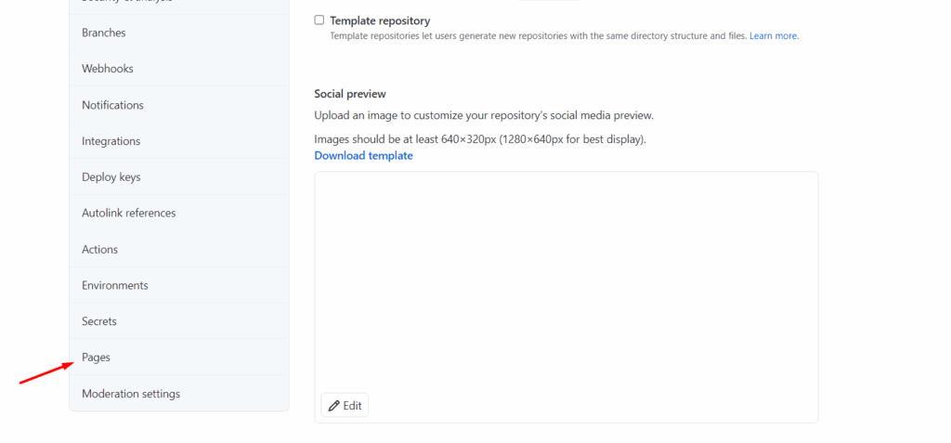Click the Edit social preview button
The width and height of the screenshot is (951, 443).
(x=345, y=405)
